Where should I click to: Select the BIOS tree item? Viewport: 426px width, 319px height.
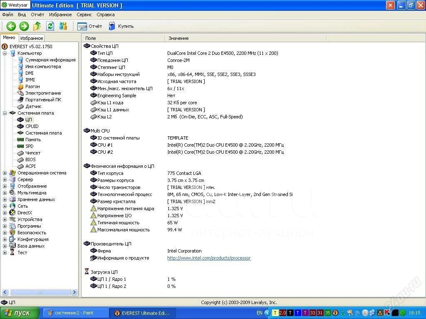(x=30, y=159)
